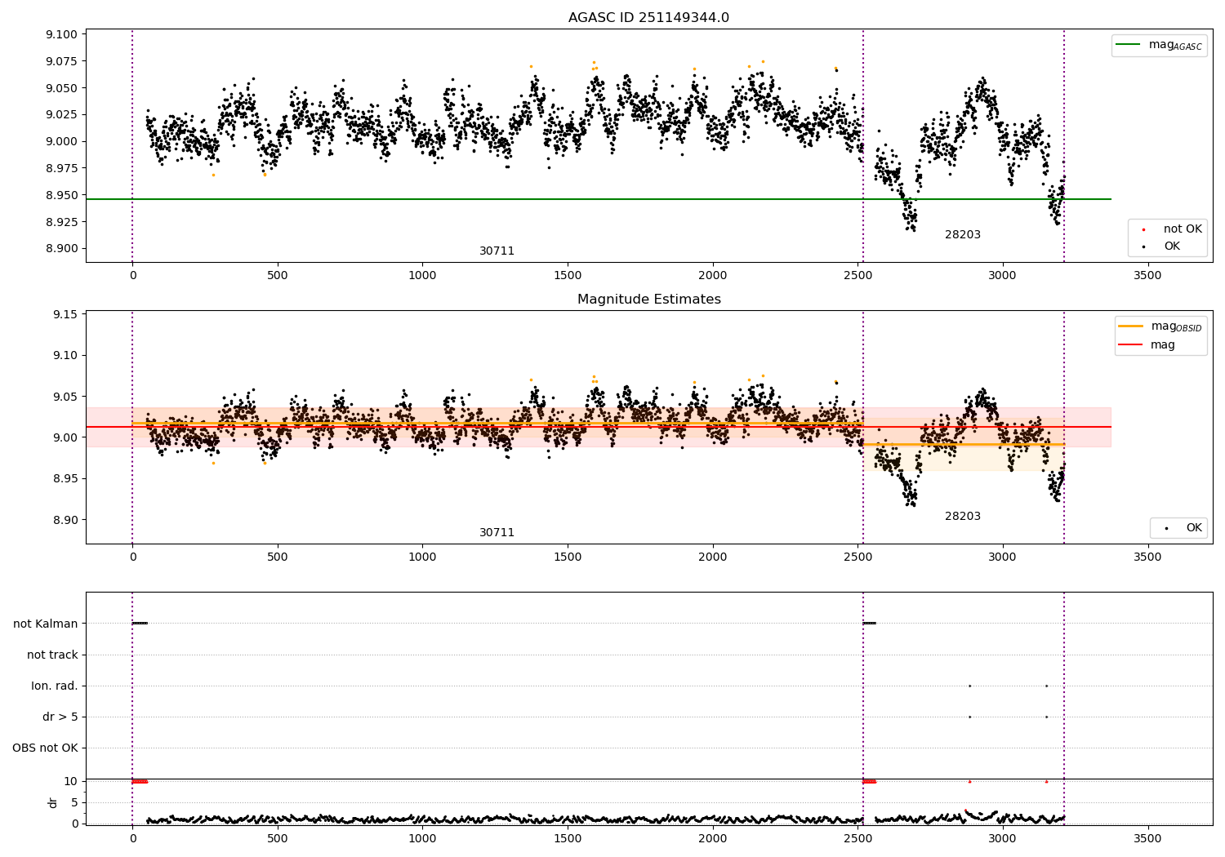1225x857 pixels.
Task: Click the mag OBSID legend label in middle plot
Action: point(1176,326)
